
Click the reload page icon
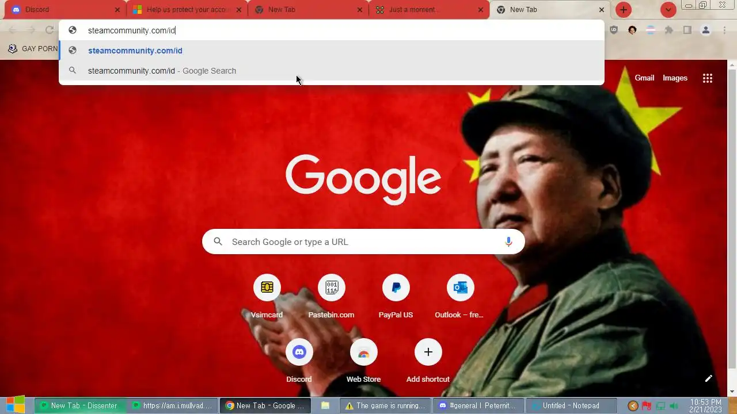point(50,30)
